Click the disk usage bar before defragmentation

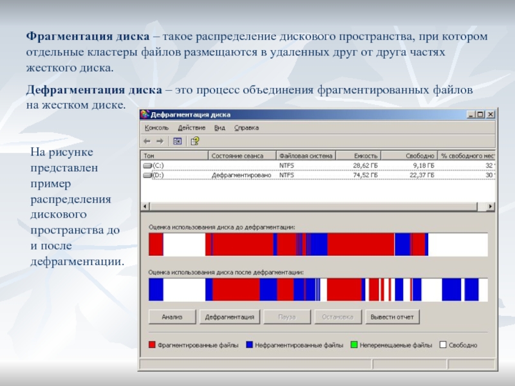tap(318, 244)
